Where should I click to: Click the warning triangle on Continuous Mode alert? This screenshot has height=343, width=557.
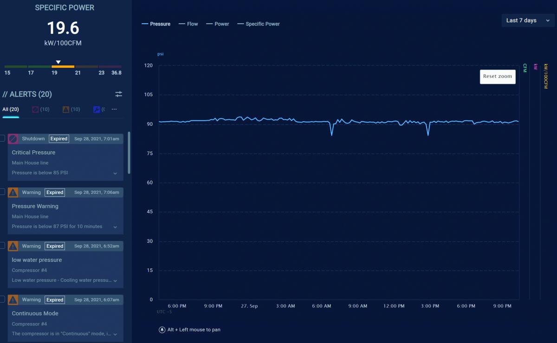tap(13, 300)
